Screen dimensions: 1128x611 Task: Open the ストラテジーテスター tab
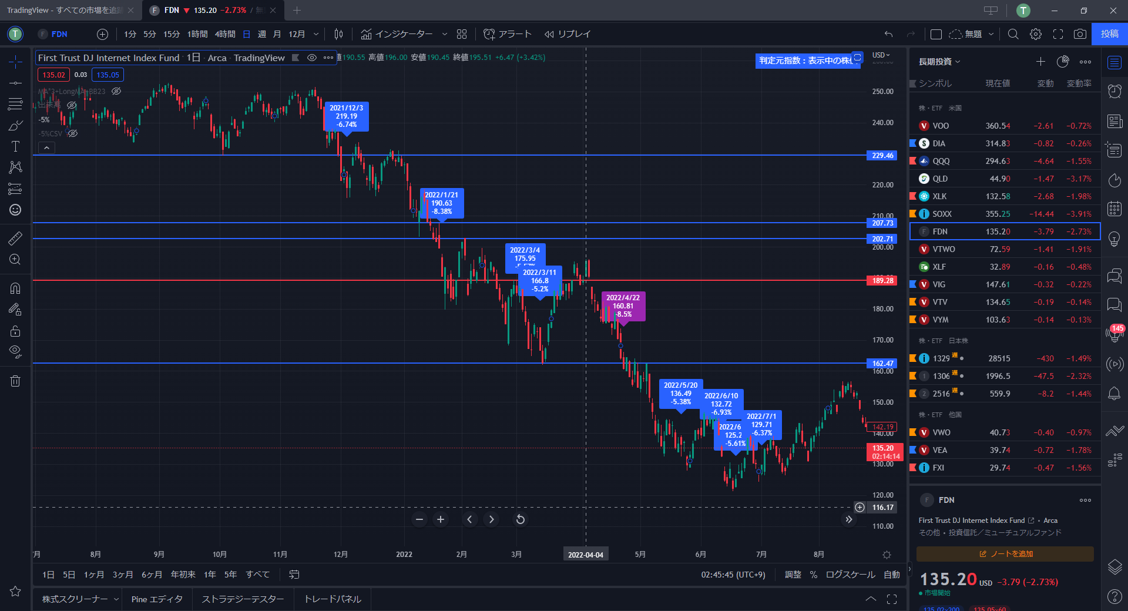tap(243, 599)
